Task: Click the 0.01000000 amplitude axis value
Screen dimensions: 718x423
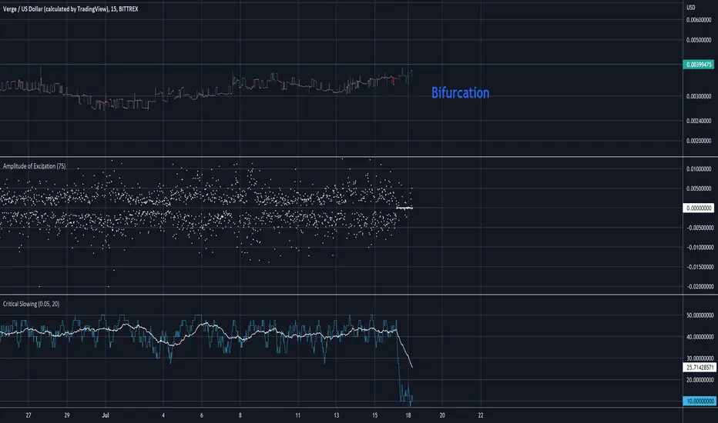Action: 699,168
